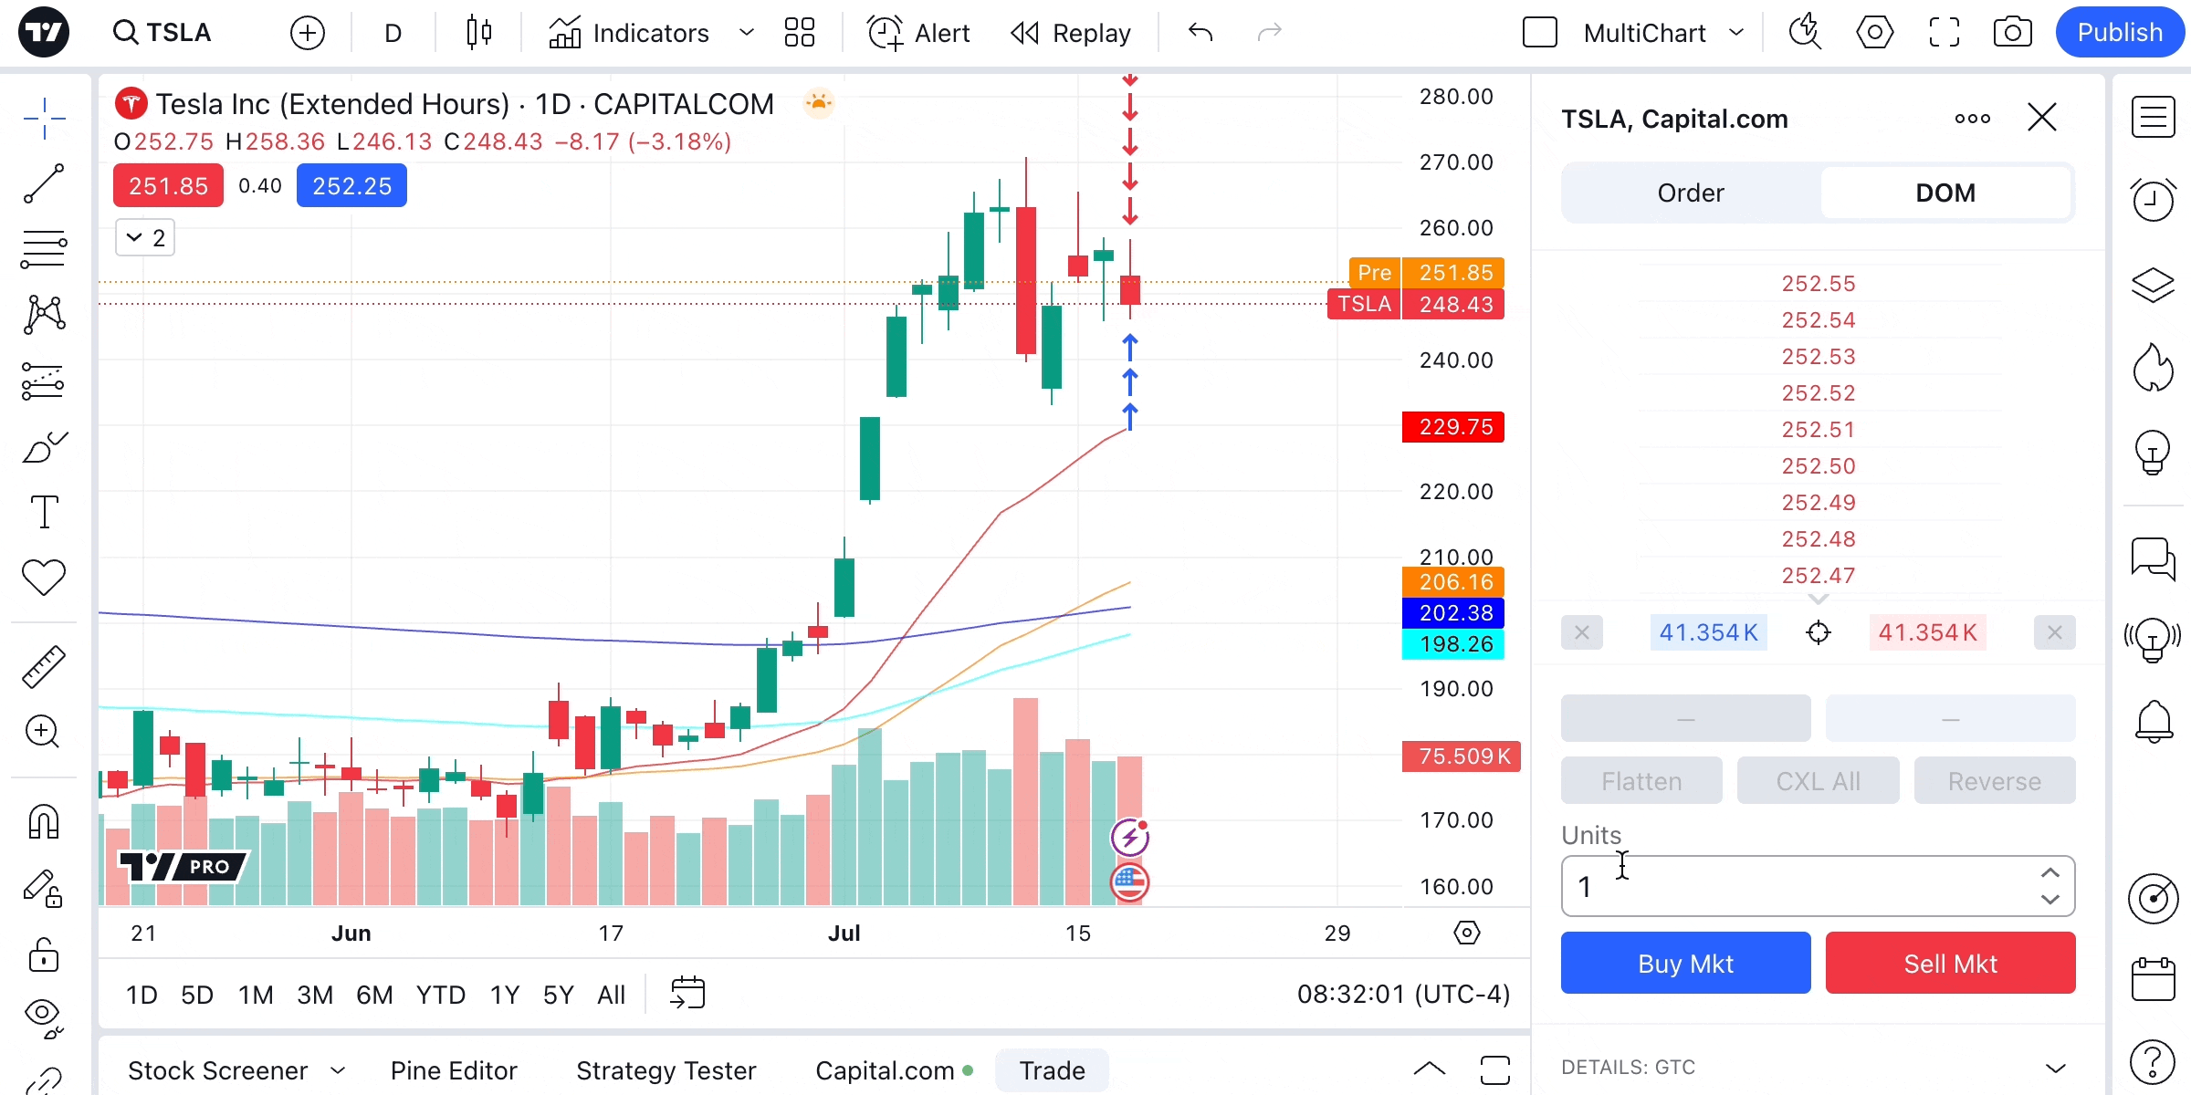Click the Units input field
Image resolution: width=2191 pixels, height=1095 pixels.
tap(1798, 886)
